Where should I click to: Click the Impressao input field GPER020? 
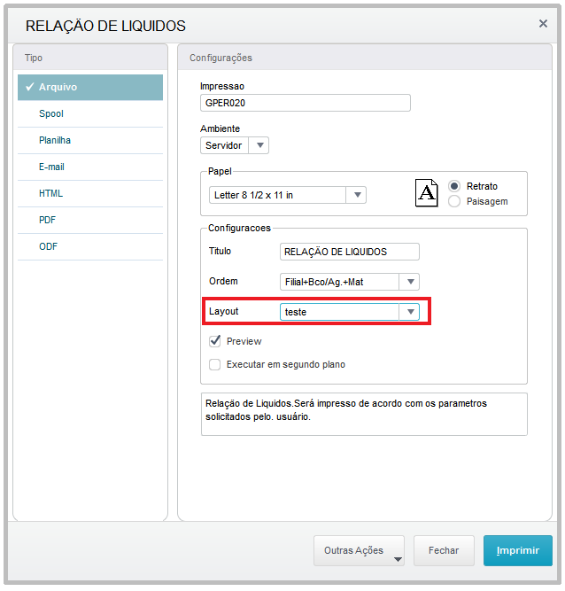point(306,103)
